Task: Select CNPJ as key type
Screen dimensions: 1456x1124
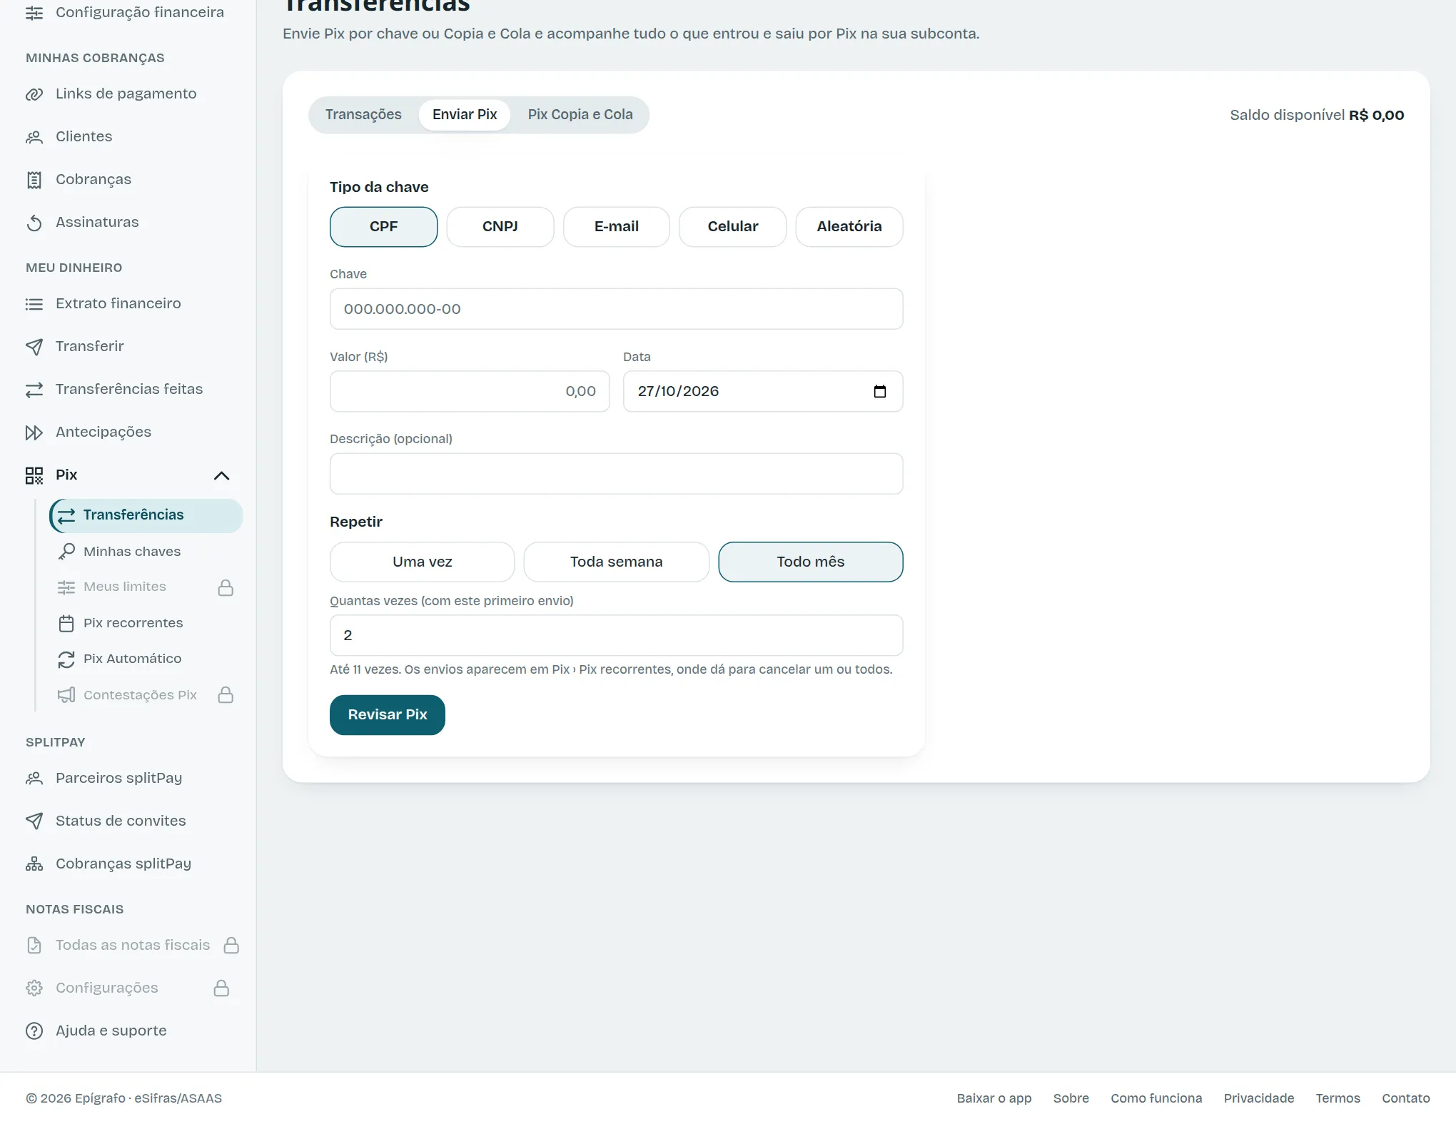Action: click(x=500, y=227)
